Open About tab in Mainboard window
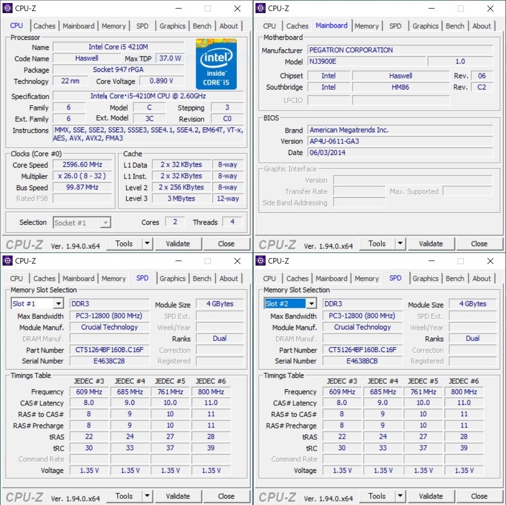 point(481,26)
